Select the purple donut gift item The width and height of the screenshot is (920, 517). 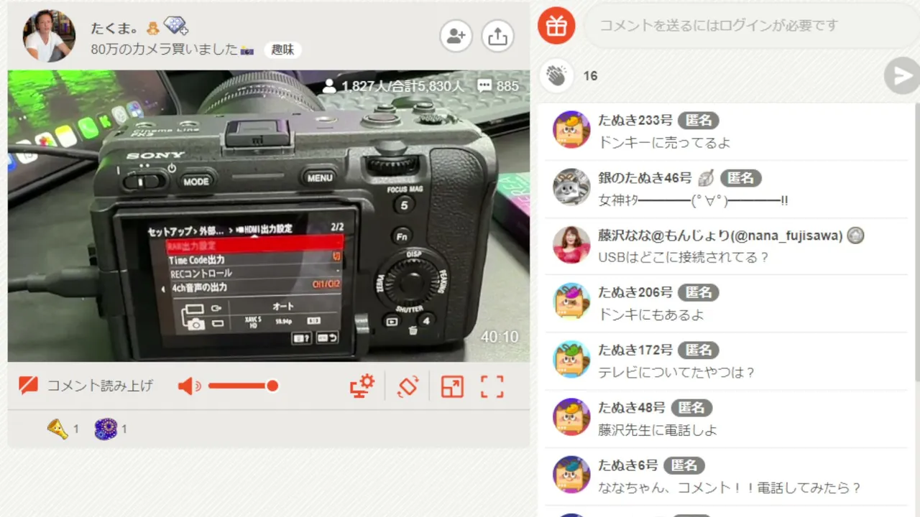click(106, 429)
